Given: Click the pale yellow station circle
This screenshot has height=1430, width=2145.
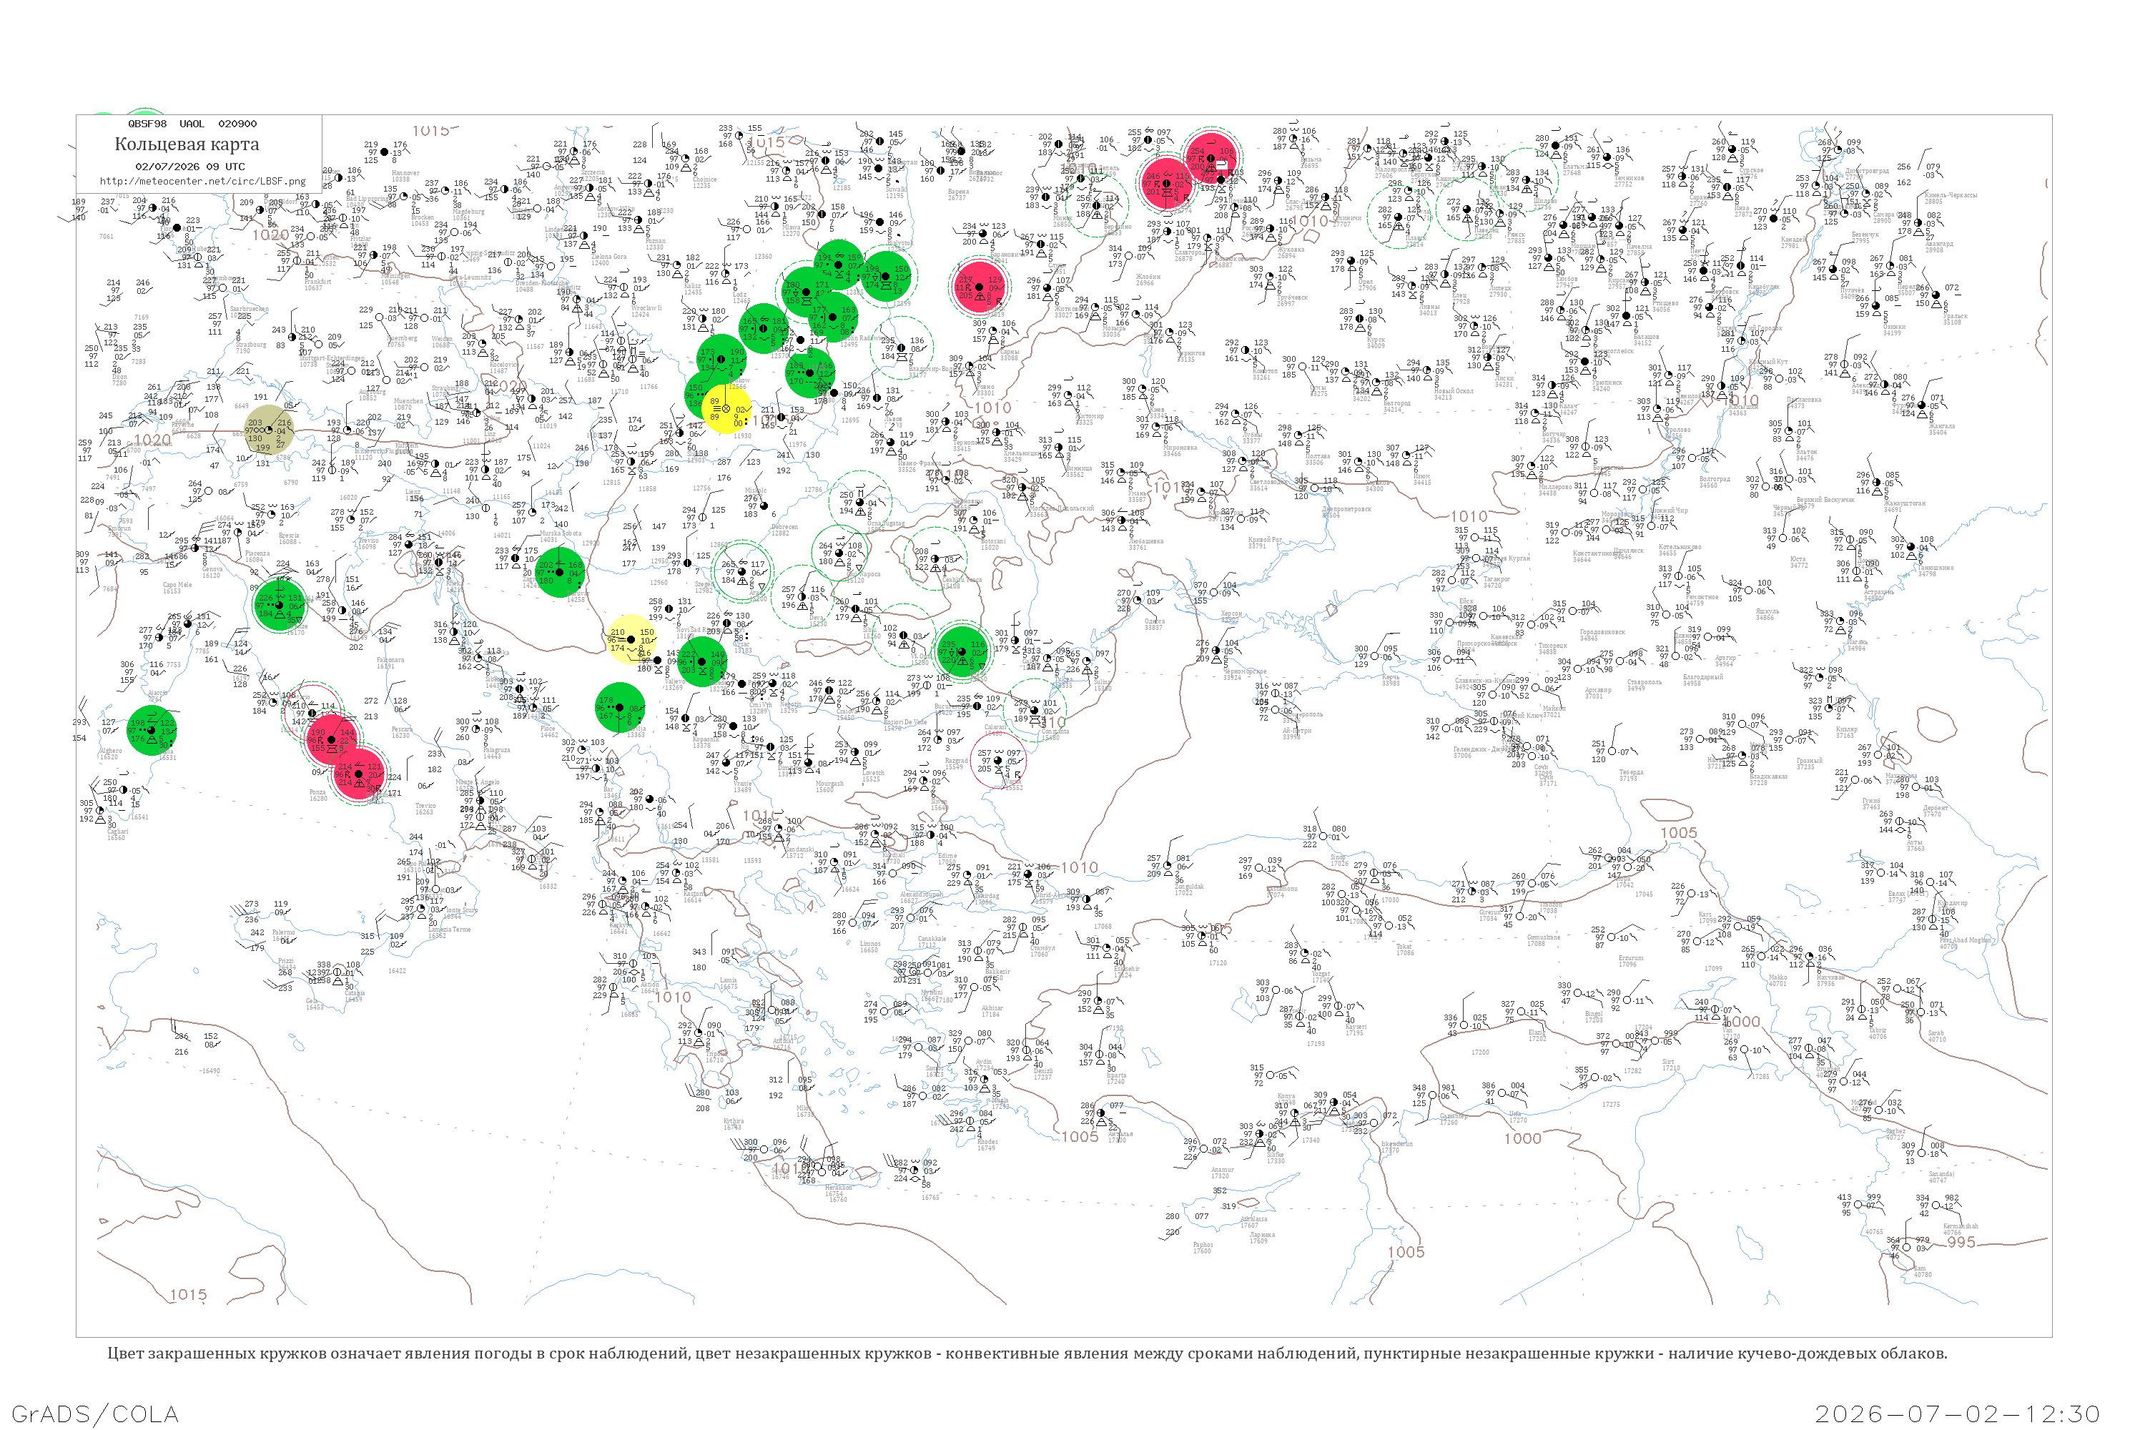Looking at the screenshot, I should pos(631,639).
